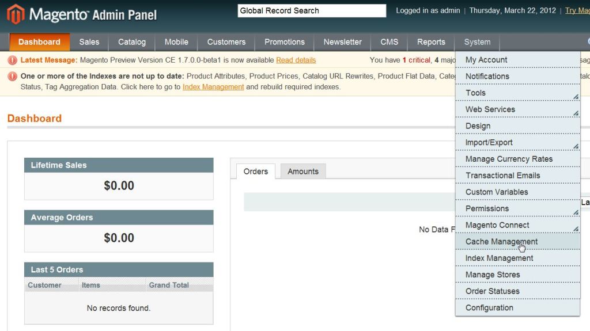Viewport: 590px width, 331px height.
Task: Open Transactional Emails
Action: pyautogui.click(x=517, y=176)
